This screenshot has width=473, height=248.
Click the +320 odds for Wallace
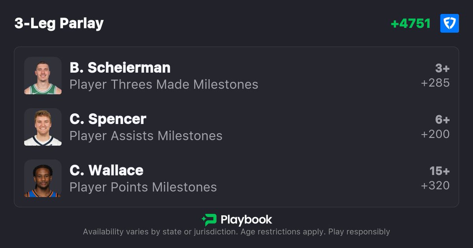[x=435, y=186]
